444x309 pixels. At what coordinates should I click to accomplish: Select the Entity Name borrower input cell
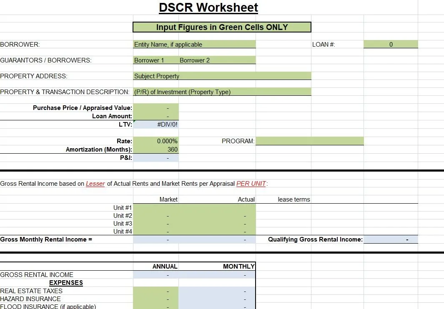click(194, 45)
